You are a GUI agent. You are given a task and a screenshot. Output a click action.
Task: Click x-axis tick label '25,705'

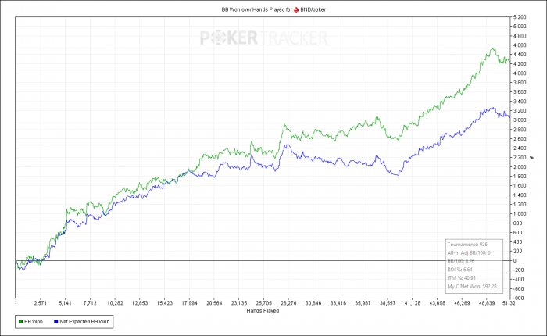pos(264,303)
